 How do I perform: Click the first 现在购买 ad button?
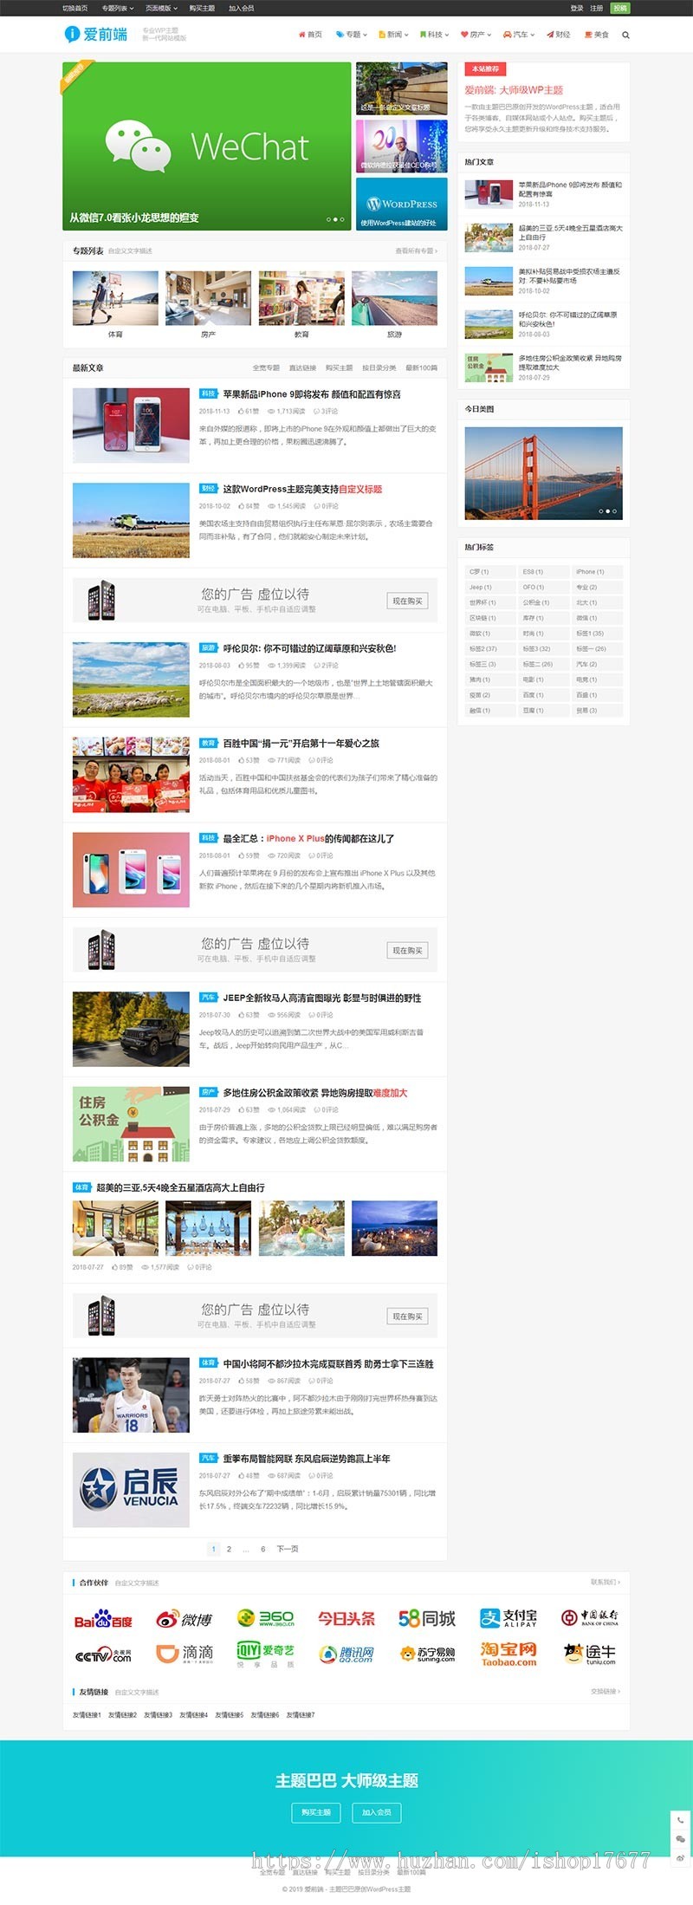click(407, 601)
